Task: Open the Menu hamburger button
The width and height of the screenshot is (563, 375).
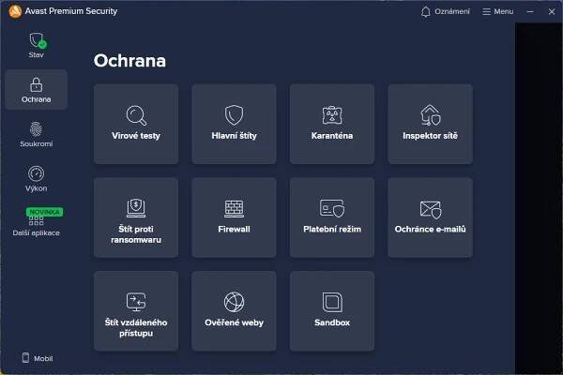Action: point(497,11)
